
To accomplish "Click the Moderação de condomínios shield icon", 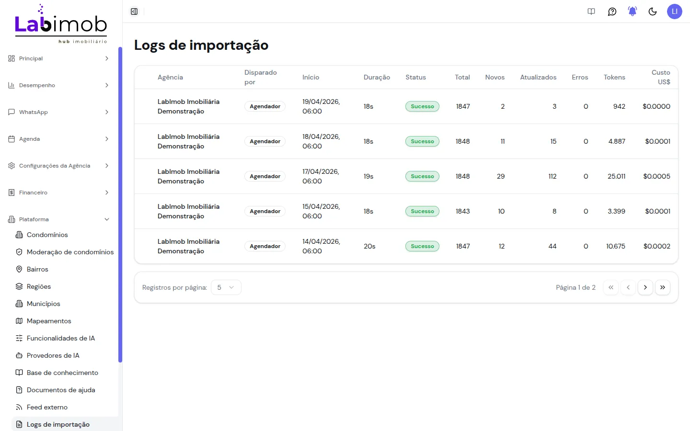I will [19, 252].
